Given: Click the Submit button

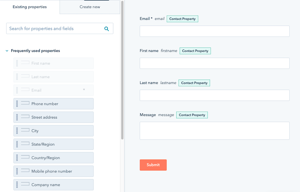Looking at the screenshot, I should tap(153, 165).
